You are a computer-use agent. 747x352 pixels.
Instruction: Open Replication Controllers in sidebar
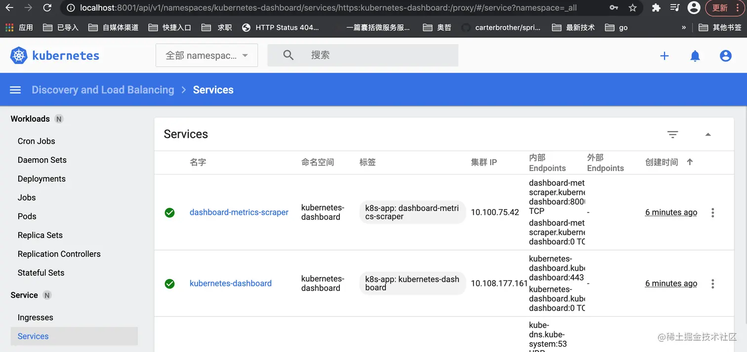tap(59, 254)
